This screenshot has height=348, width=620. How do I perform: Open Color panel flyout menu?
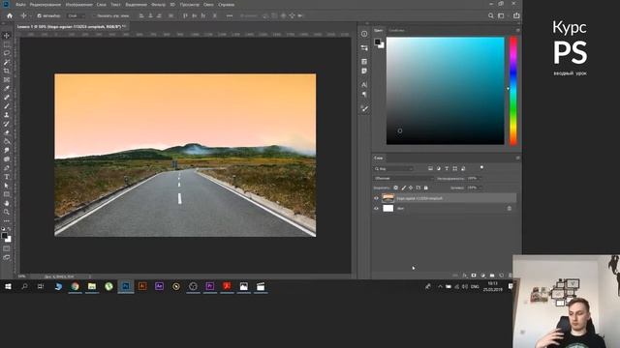pyautogui.click(x=517, y=30)
